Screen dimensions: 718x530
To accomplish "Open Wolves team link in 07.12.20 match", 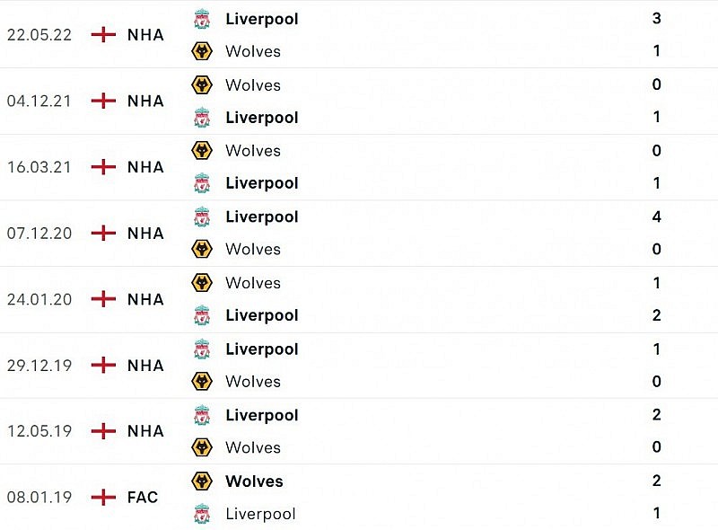I will (253, 249).
